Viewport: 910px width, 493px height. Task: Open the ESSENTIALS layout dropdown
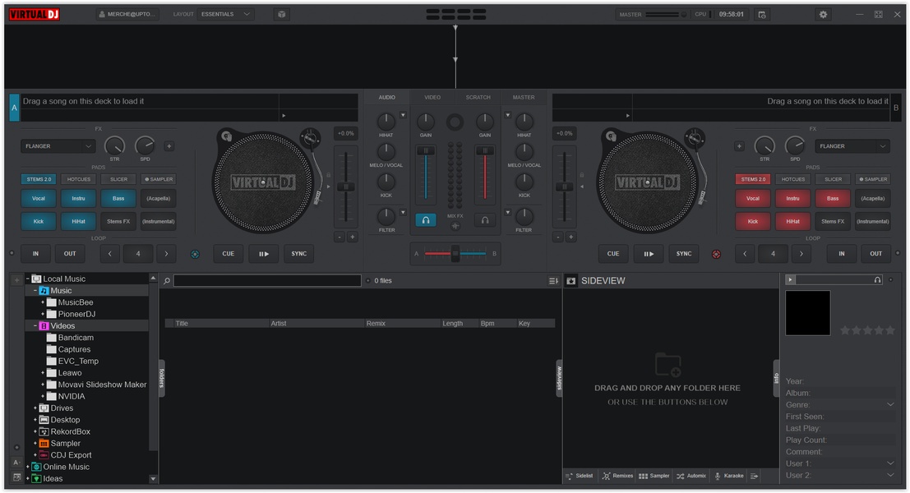coord(225,14)
